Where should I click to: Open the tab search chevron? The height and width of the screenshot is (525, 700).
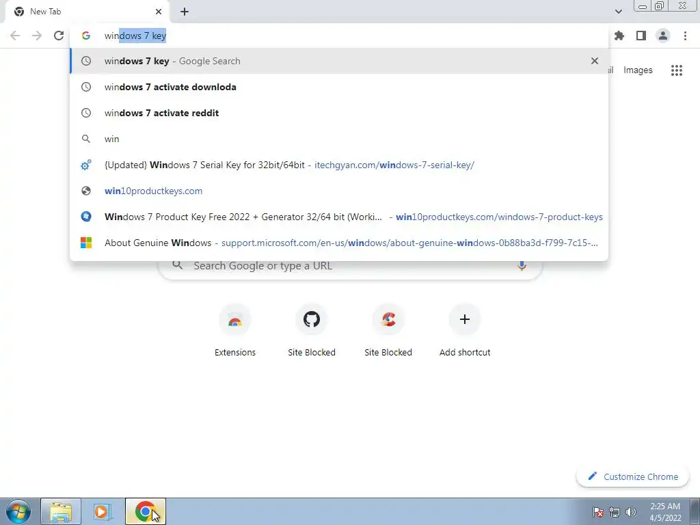pyautogui.click(x=618, y=12)
